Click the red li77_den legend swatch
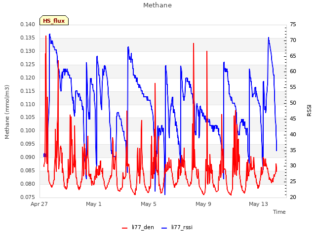 [125, 228]
